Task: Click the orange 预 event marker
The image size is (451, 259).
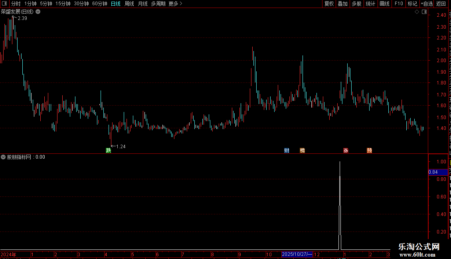Action: coord(369,151)
